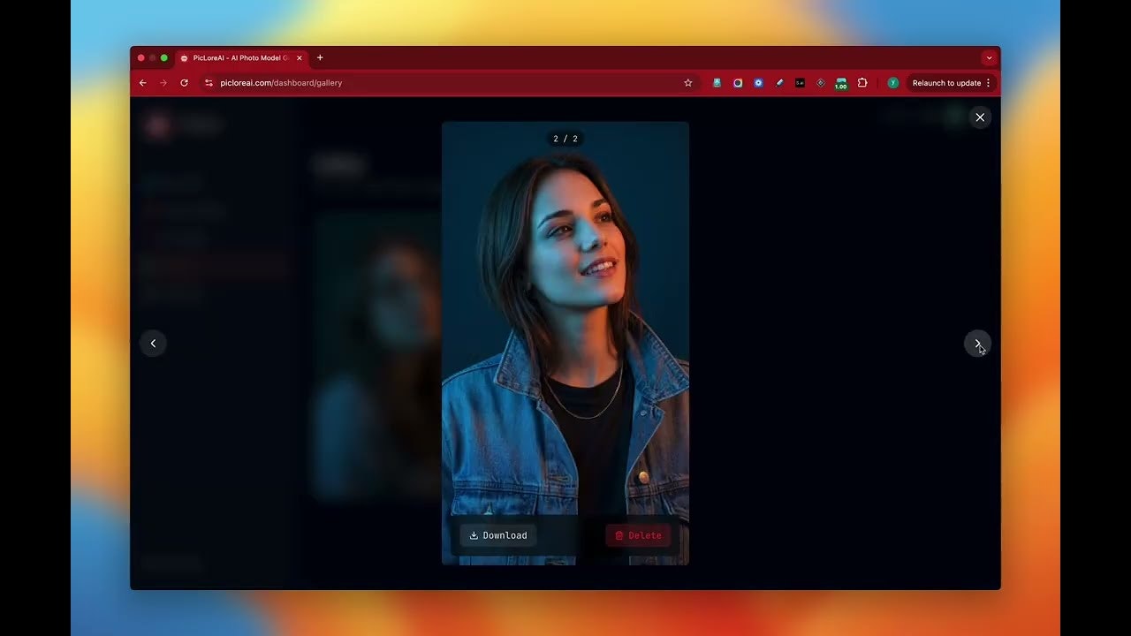This screenshot has width=1131, height=636.
Task: Click the 2 / 2 image counter
Action: (565, 139)
